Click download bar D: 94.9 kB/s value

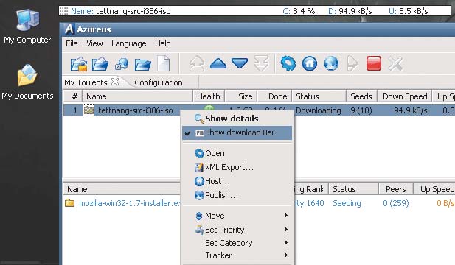pyautogui.click(x=350, y=11)
